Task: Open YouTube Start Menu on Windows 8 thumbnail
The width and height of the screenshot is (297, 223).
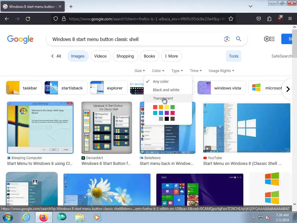Action: [x=247, y=128]
